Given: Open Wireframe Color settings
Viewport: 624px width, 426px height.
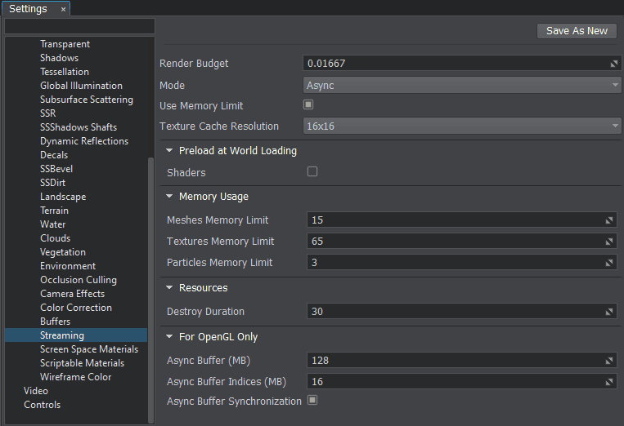Looking at the screenshot, I should tap(75, 378).
